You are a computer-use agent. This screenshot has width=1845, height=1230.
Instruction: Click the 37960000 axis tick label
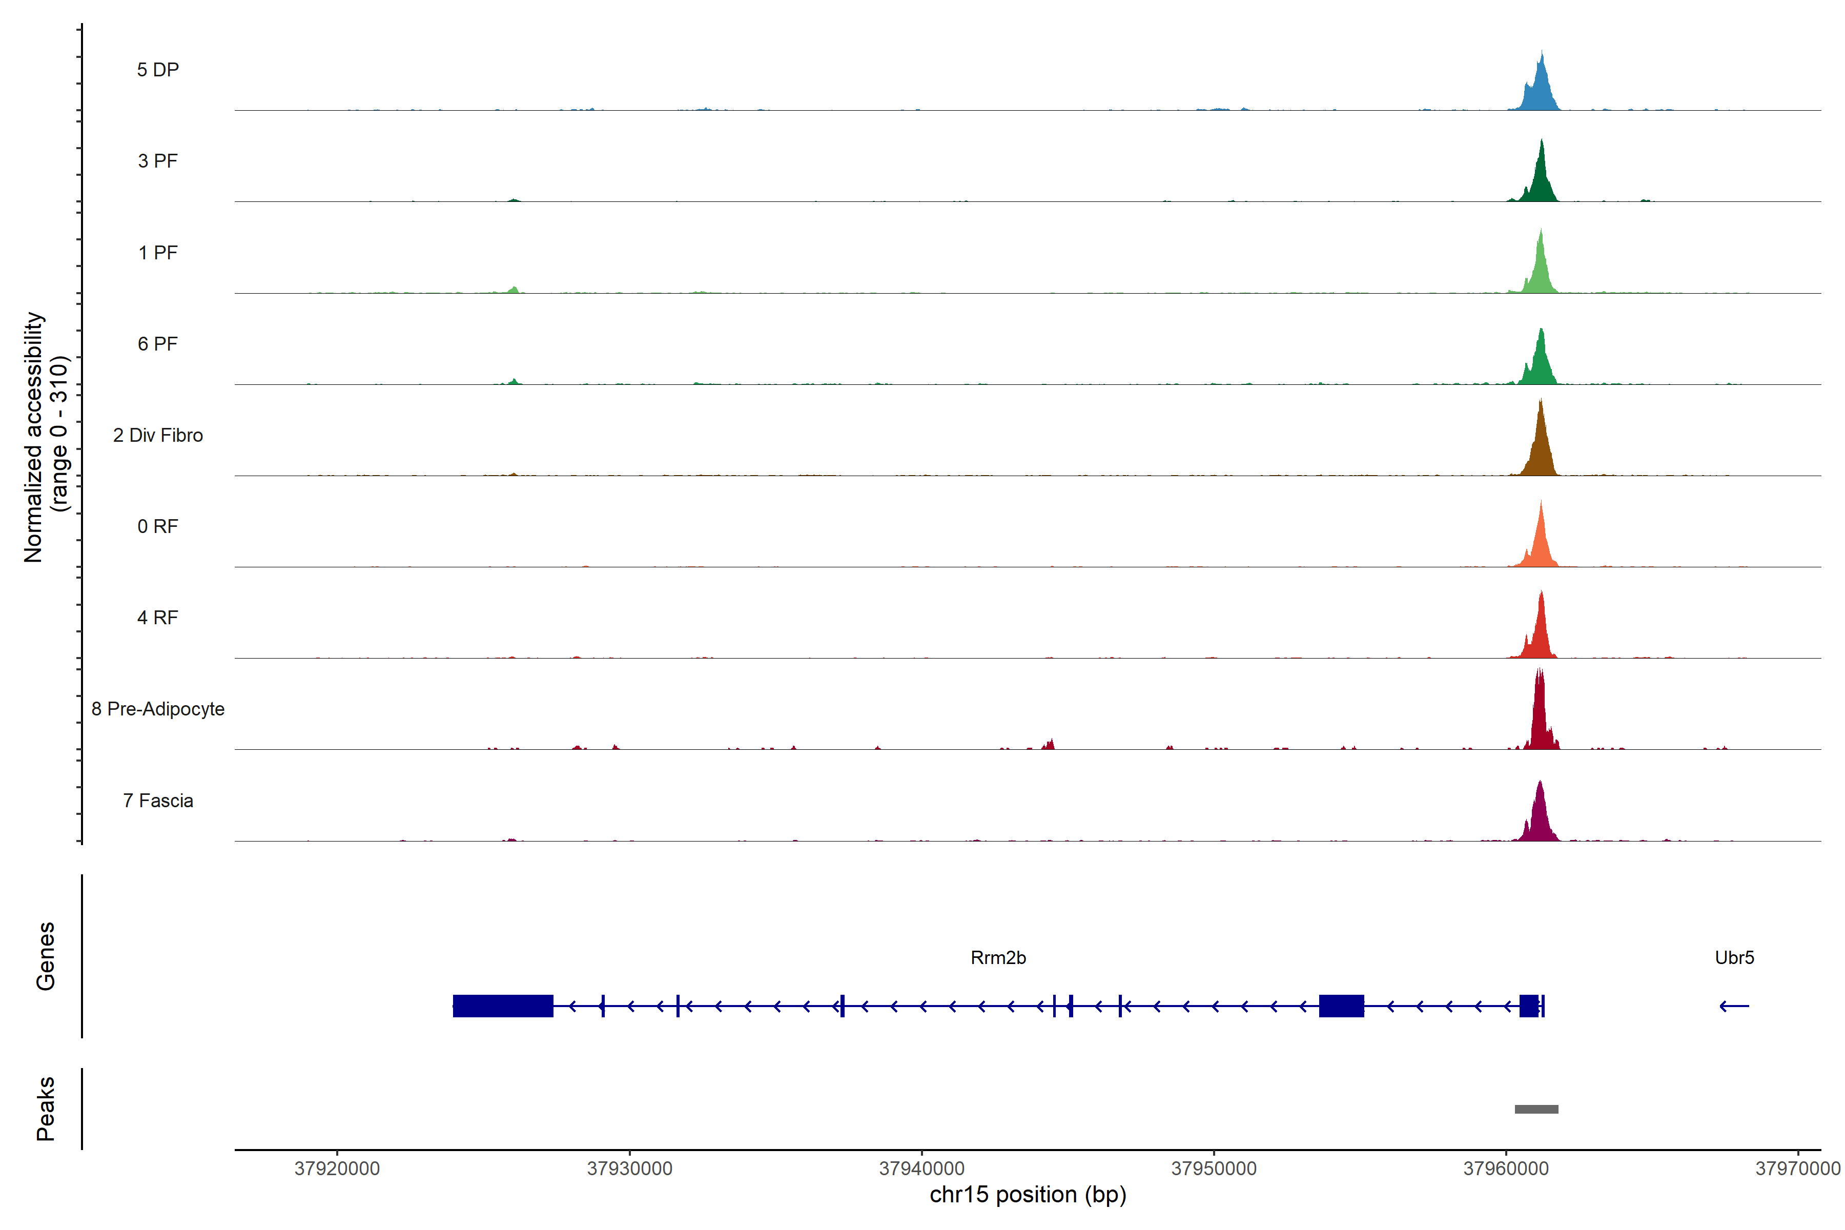[1505, 1169]
